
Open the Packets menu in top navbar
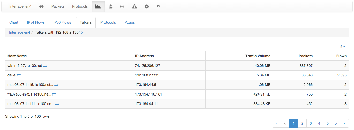[58, 6]
